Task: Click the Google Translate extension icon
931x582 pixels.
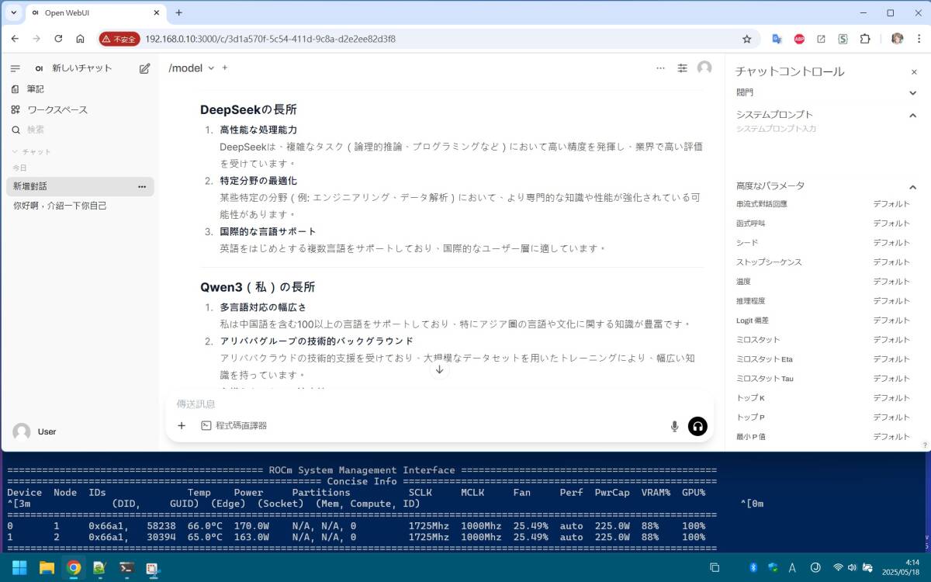Action: coord(777,39)
